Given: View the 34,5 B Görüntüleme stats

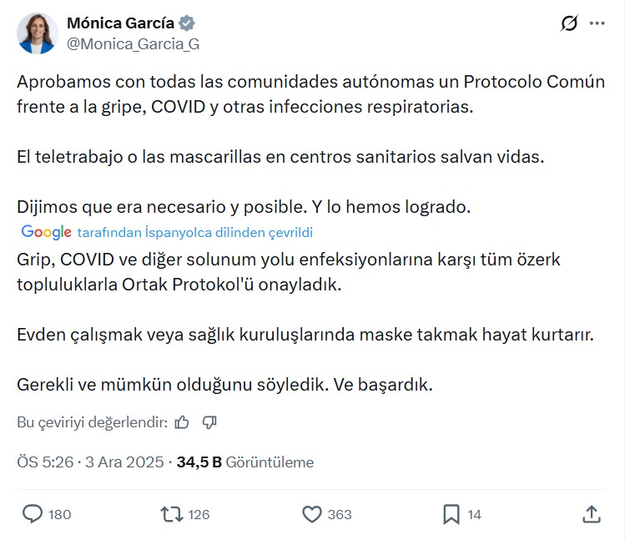Looking at the screenshot, I should point(244,462).
